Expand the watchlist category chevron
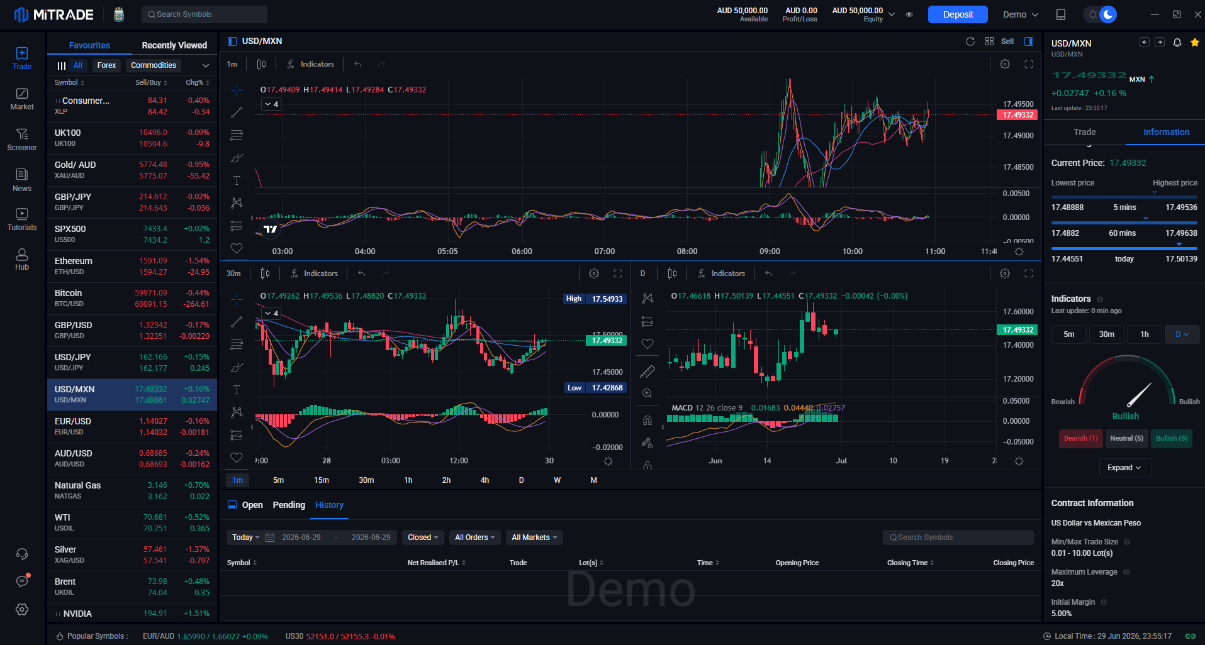The image size is (1205, 645). click(206, 65)
